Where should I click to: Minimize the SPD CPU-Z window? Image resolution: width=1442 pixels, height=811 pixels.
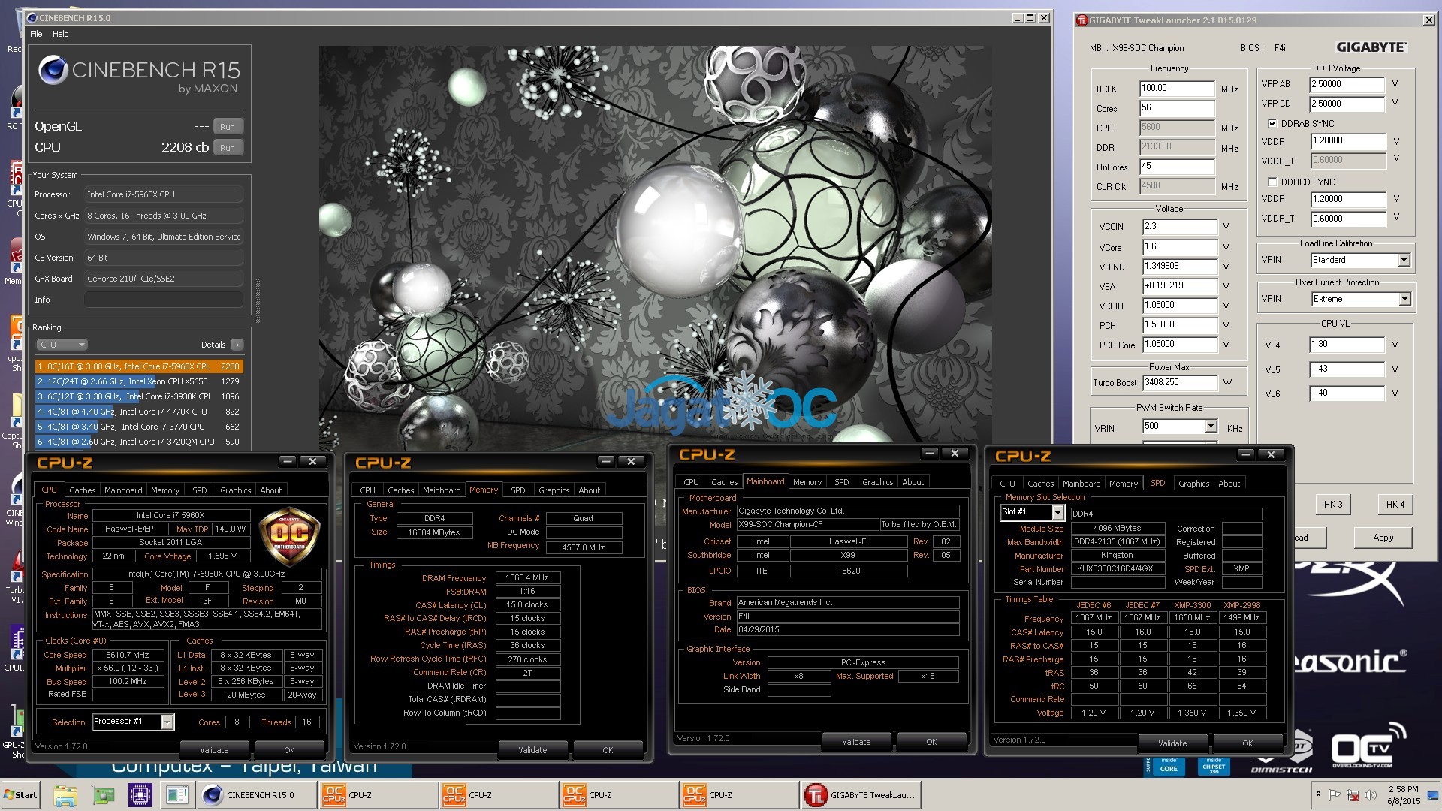click(1246, 454)
